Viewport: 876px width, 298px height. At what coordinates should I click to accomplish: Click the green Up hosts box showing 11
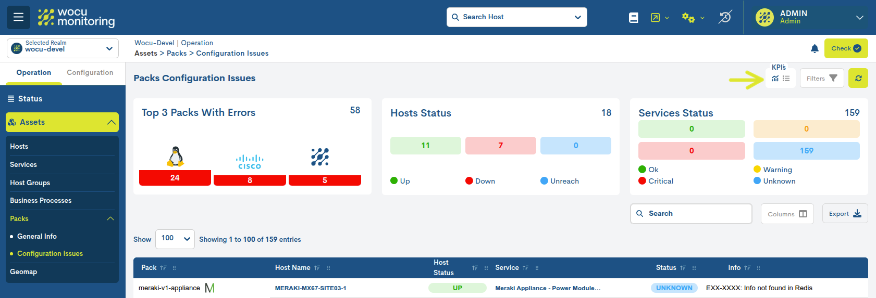click(426, 146)
